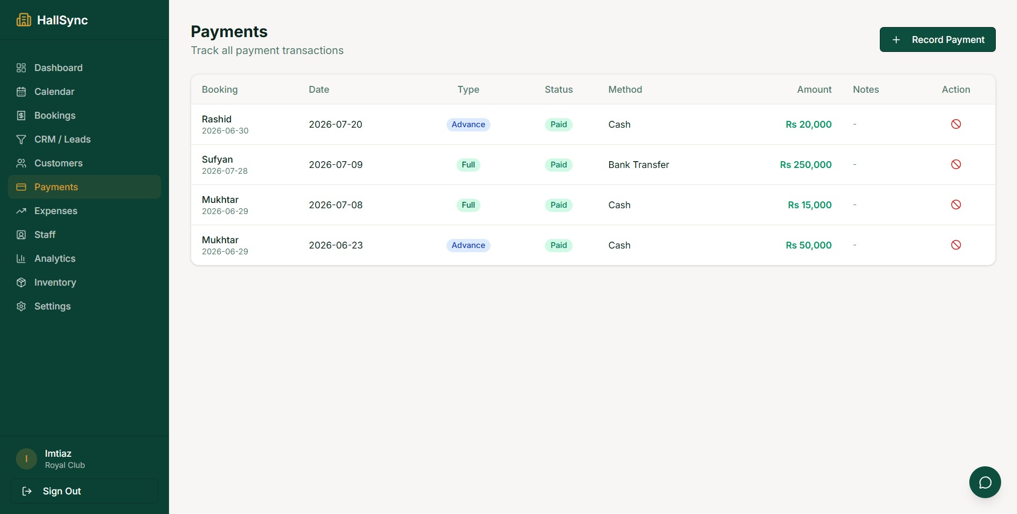Screen dimensions: 1017x514
Task: Click the HallSync building logo icon
Action: click(23, 20)
